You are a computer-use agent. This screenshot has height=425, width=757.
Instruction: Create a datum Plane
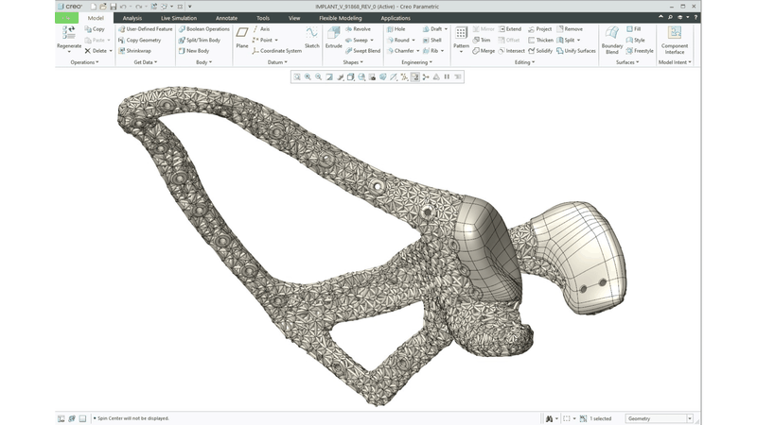[242, 37]
